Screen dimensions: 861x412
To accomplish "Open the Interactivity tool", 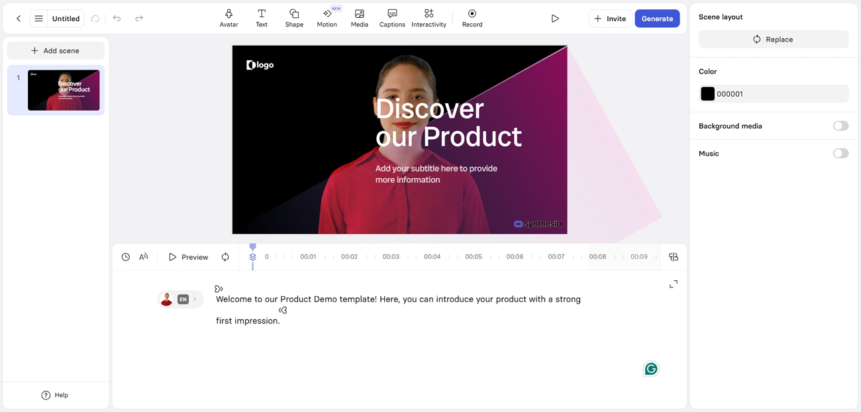I will (x=429, y=19).
